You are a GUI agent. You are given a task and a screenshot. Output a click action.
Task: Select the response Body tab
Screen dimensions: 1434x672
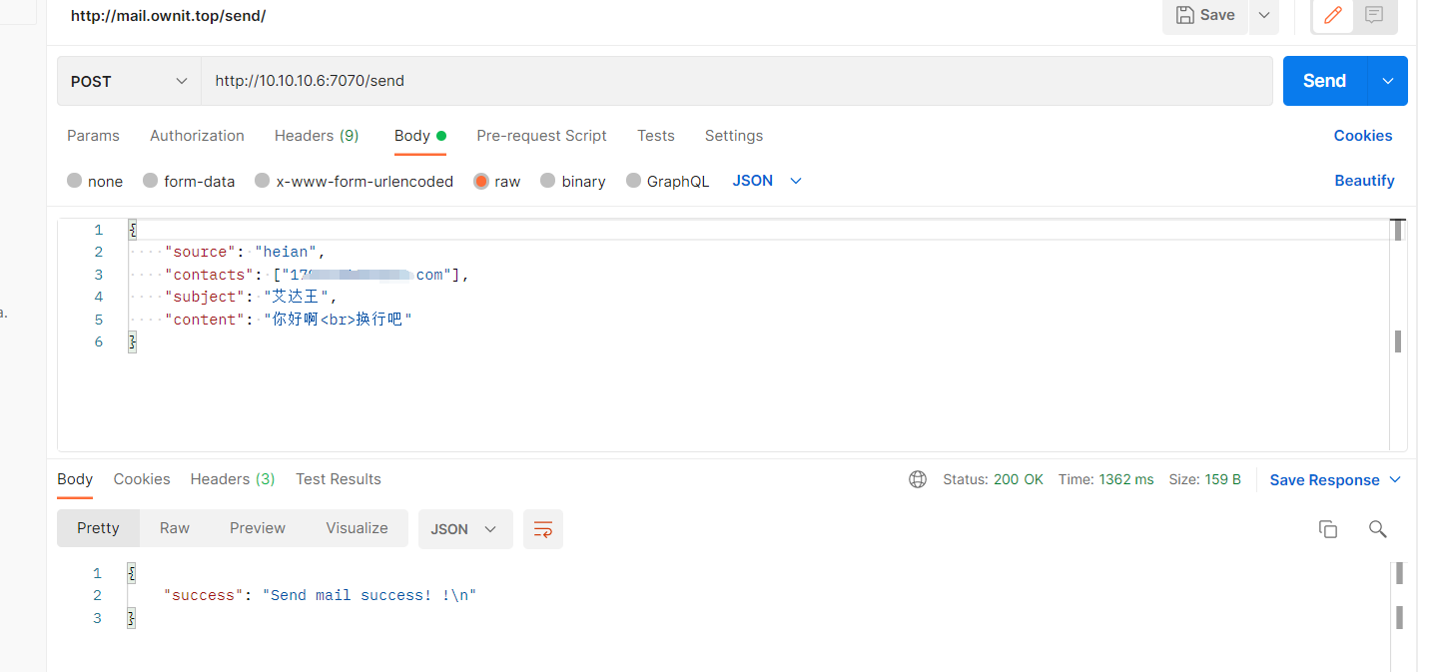pos(75,479)
